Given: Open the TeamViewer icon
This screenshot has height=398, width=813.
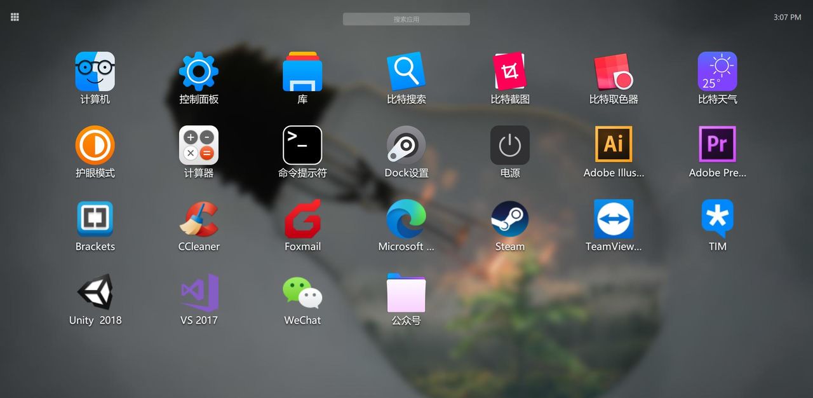Looking at the screenshot, I should [614, 219].
